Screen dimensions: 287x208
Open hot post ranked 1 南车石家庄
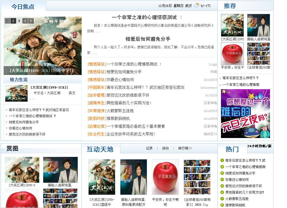coord(245,161)
